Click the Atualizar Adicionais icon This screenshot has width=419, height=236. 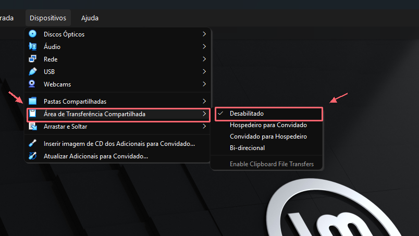click(33, 156)
